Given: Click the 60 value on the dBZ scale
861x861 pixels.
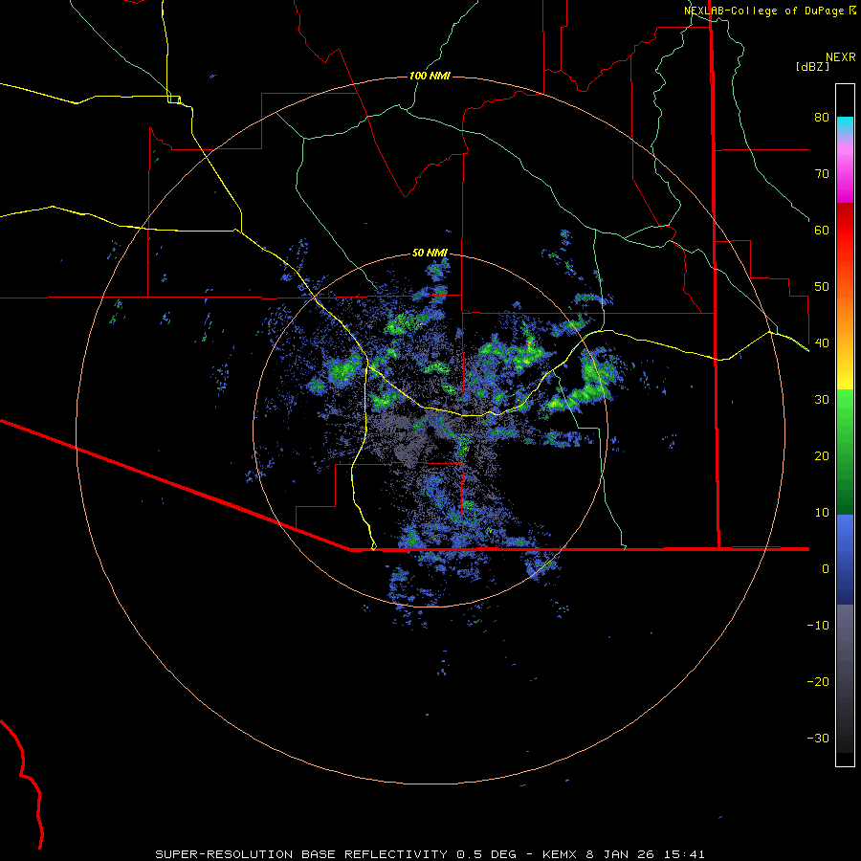Looking at the screenshot, I should click(x=822, y=231).
